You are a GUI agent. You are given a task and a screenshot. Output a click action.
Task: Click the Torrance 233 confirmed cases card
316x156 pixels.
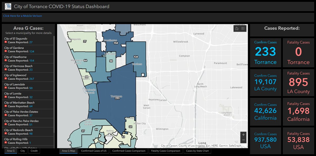pos(265,52)
